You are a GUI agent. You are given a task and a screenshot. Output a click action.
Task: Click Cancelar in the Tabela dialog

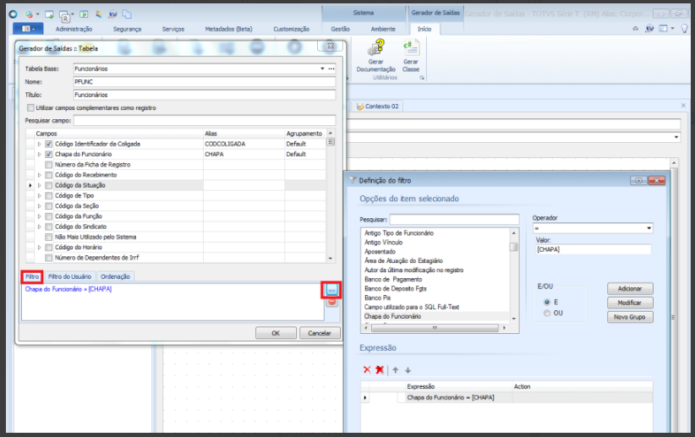pyautogui.click(x=320, y=333)
